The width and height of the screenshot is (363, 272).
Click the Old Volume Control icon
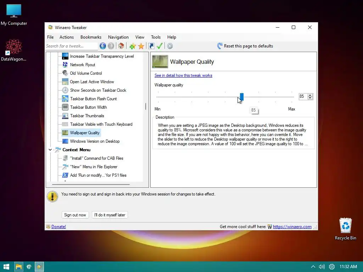tap(65, 73)
